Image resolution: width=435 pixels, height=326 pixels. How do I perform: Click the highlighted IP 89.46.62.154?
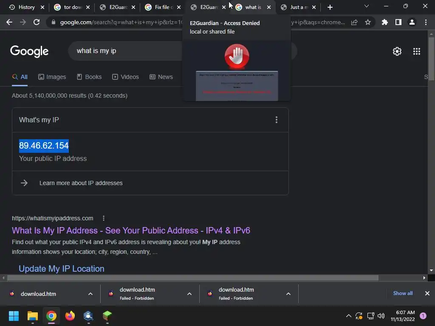point(44,146)
